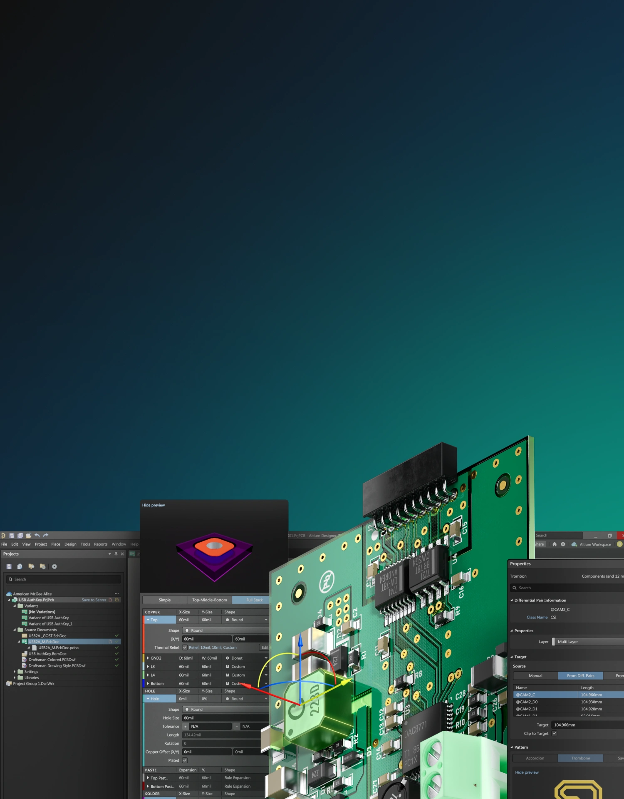
Task: Select the @CAM2_D0 row in the pairs table
Action: tap(569, 702)
